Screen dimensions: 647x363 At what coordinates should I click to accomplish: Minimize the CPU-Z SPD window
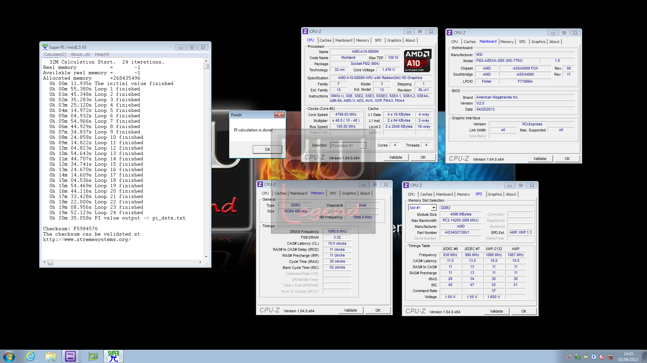coord(510,186)
